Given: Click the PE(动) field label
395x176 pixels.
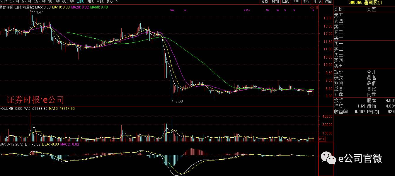Looking at the screenshot, I should [373, 112].
